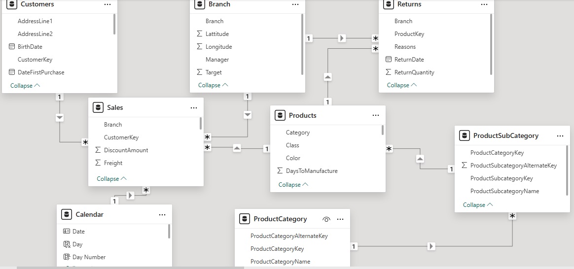Click the BirthDate calendar field icon

[12, 47]
